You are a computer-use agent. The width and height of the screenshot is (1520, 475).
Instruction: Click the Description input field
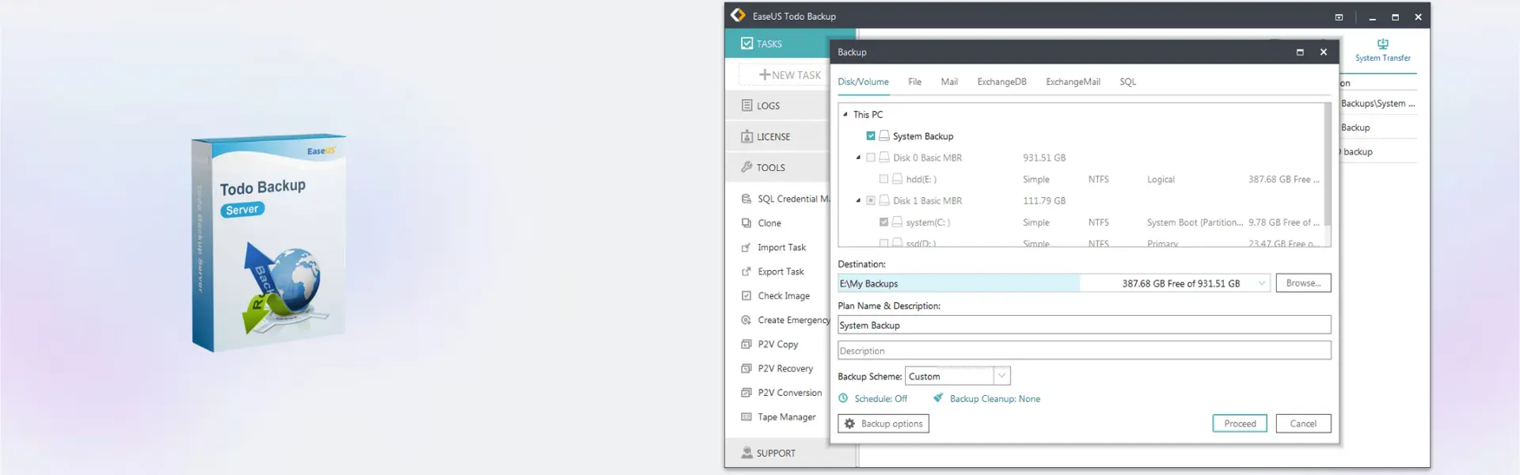click(x=1084, y=351)
